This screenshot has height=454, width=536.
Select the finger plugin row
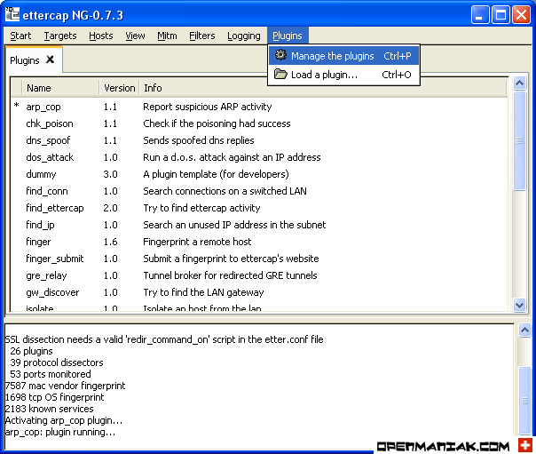tap(259, 242)
